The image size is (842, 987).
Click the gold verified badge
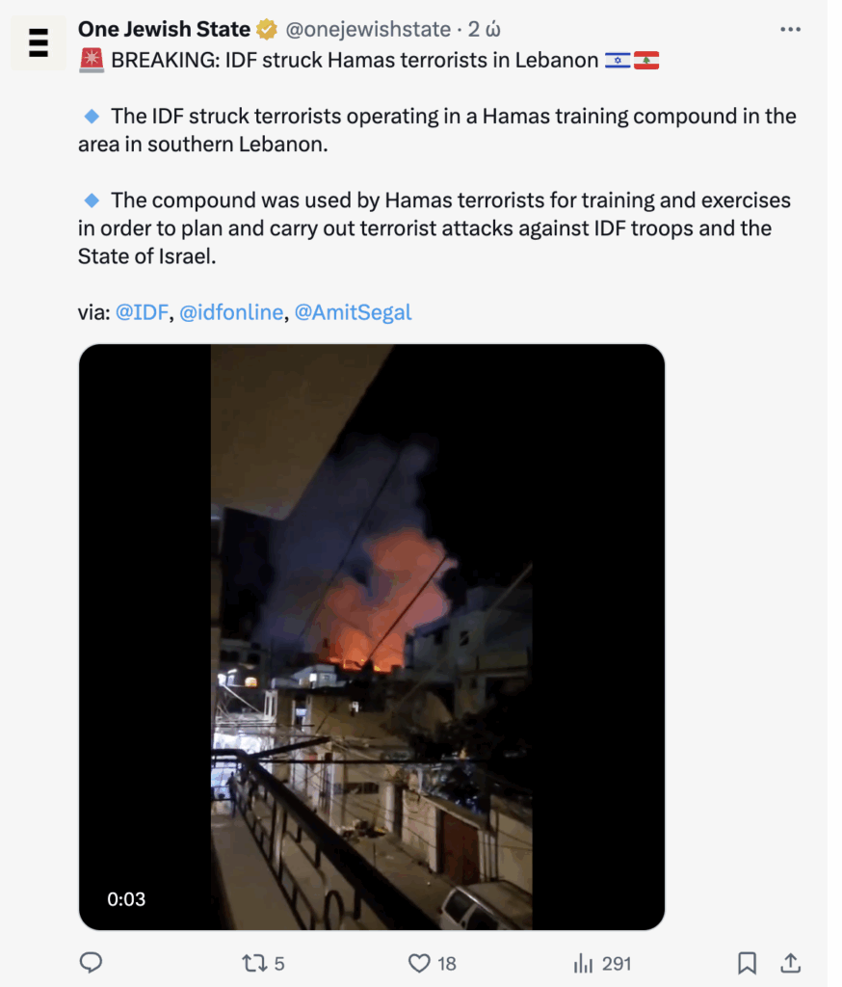(267, 29)
